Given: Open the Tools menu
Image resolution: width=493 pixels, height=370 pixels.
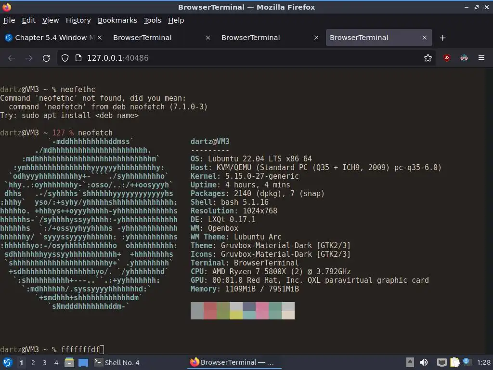Looking at the screenshot, I should (153, 20).
